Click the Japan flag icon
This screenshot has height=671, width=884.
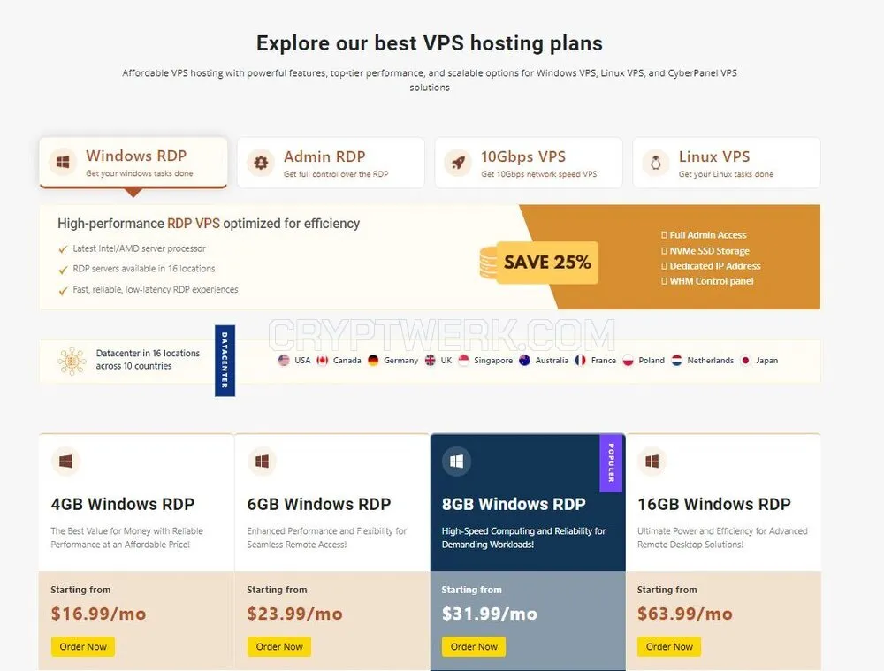tap(745, 361)
